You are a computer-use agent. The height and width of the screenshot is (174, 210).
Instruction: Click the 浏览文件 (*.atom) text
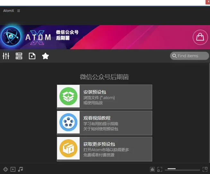click(x=99, y=98)
